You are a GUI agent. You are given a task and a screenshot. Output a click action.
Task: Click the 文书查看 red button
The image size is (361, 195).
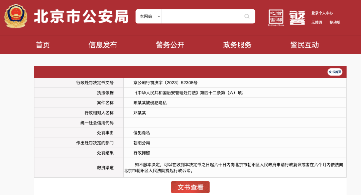190,187
